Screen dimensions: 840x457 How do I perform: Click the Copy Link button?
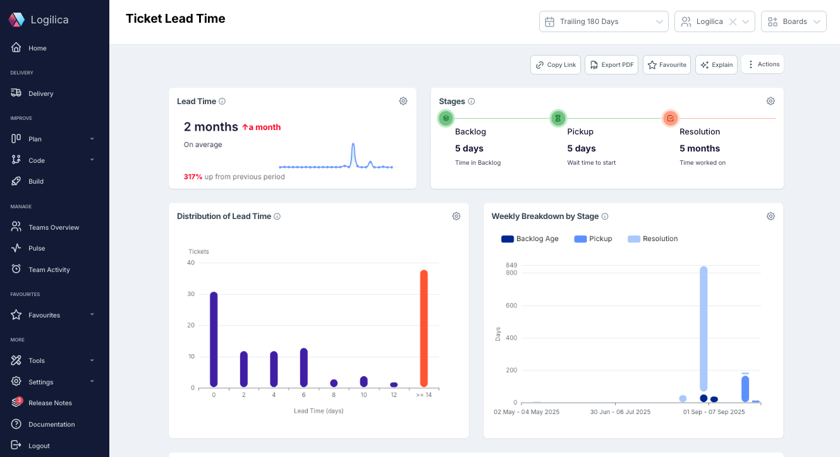click(x=555, y=64)
